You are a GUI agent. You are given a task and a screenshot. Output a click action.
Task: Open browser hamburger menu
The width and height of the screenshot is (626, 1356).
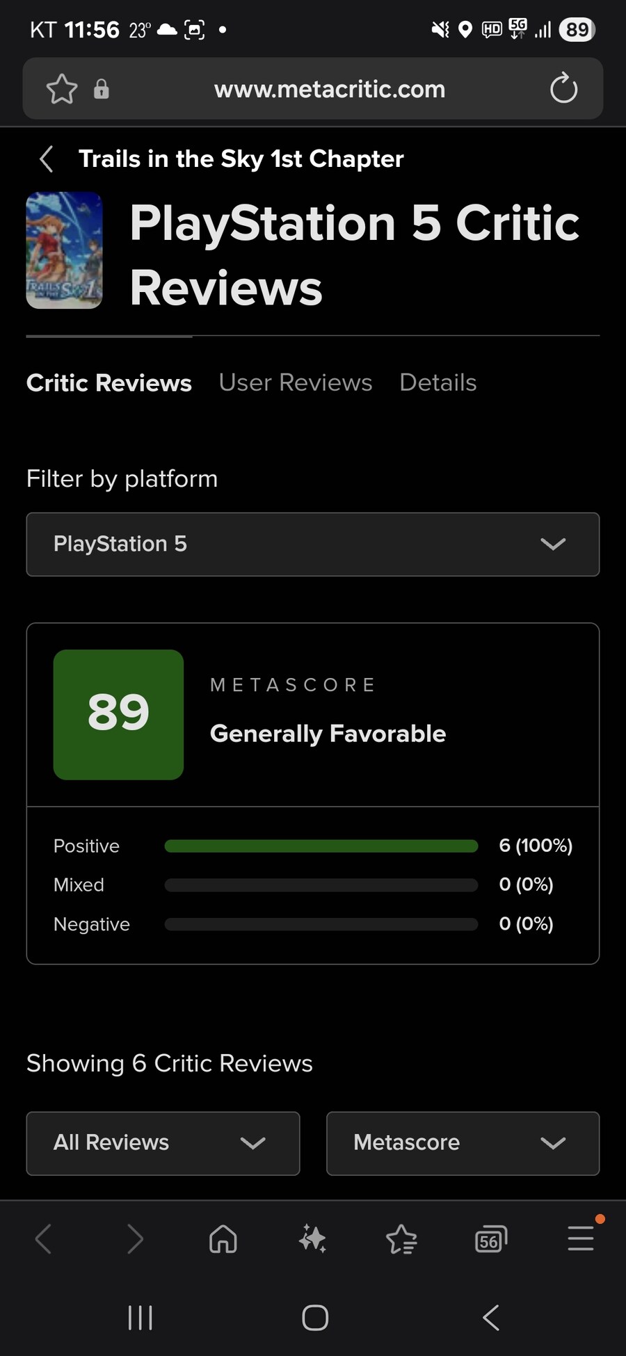(580, 1238)
